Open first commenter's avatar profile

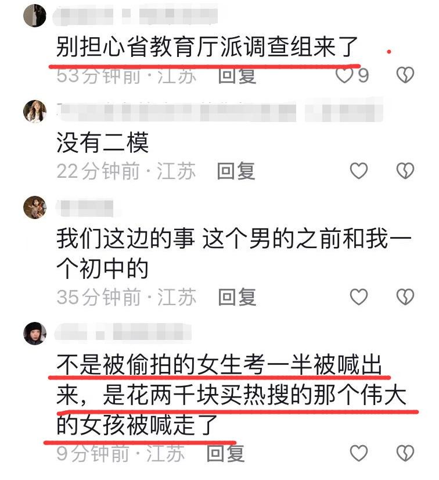click(35, 16)
